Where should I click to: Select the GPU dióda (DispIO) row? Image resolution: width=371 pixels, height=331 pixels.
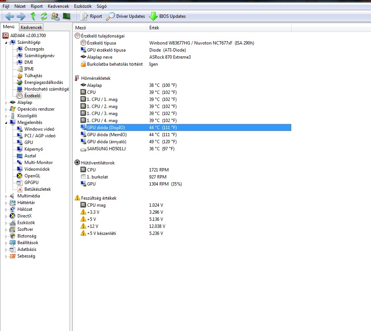click(186, 128)
